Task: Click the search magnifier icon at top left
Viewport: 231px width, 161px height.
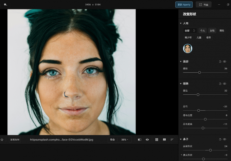Action: [5, 4]
